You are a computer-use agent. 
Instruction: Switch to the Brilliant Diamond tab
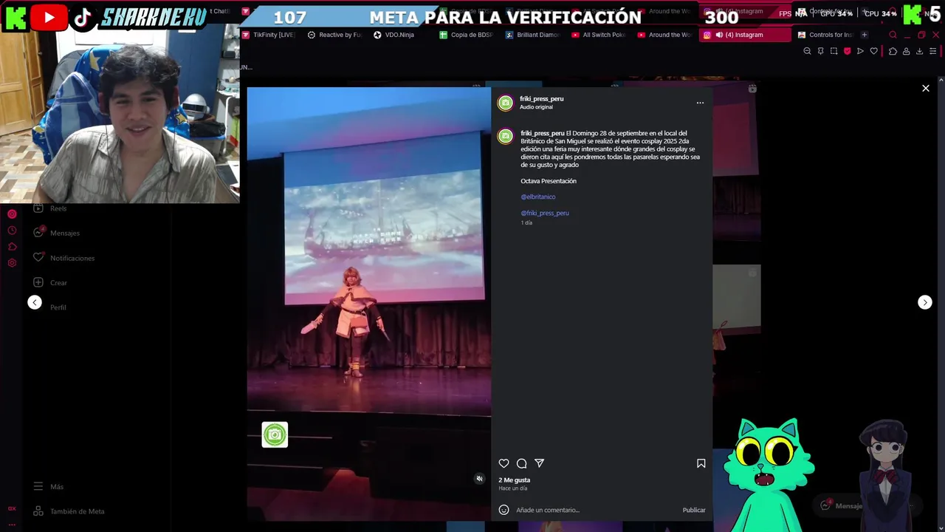534,35
